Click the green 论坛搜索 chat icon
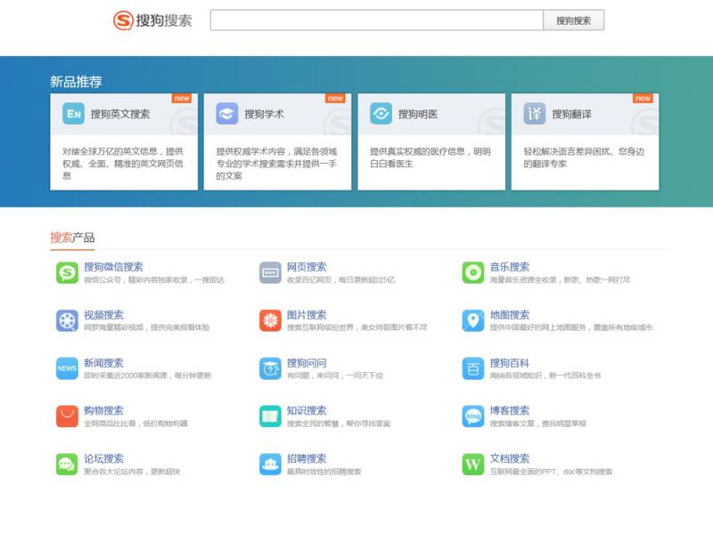Image resolution: width=713 pixels, height=533 pixels. 68,464
